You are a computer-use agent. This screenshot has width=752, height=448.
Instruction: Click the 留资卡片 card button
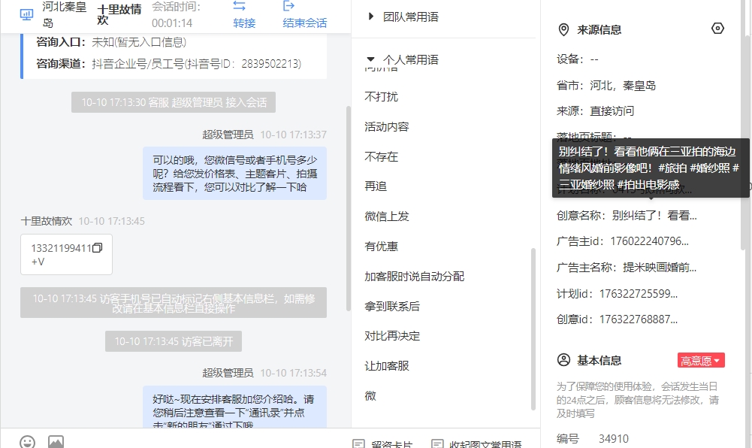tap(382, 444)
